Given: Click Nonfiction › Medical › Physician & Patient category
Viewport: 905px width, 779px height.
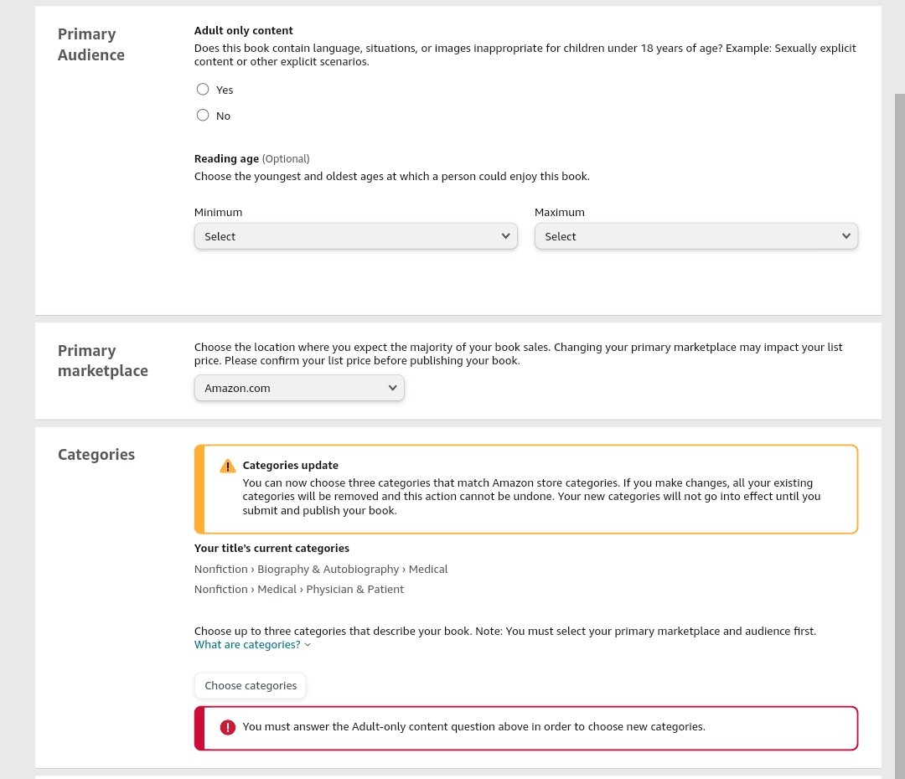Looking at the screenshot, I should (x=299, y=590).
